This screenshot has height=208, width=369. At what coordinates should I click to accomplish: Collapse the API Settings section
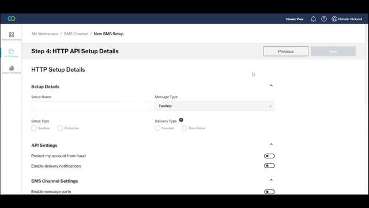[x=271, y=144]
